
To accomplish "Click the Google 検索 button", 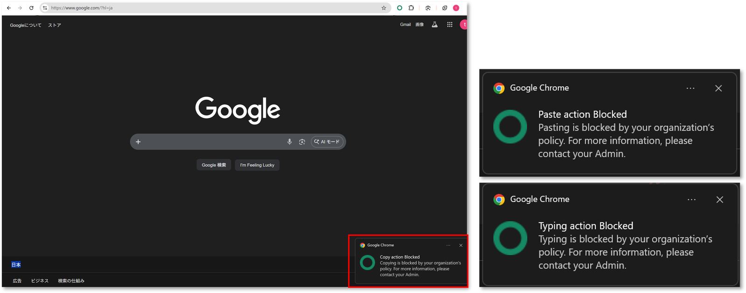I will tap(214, 165).
